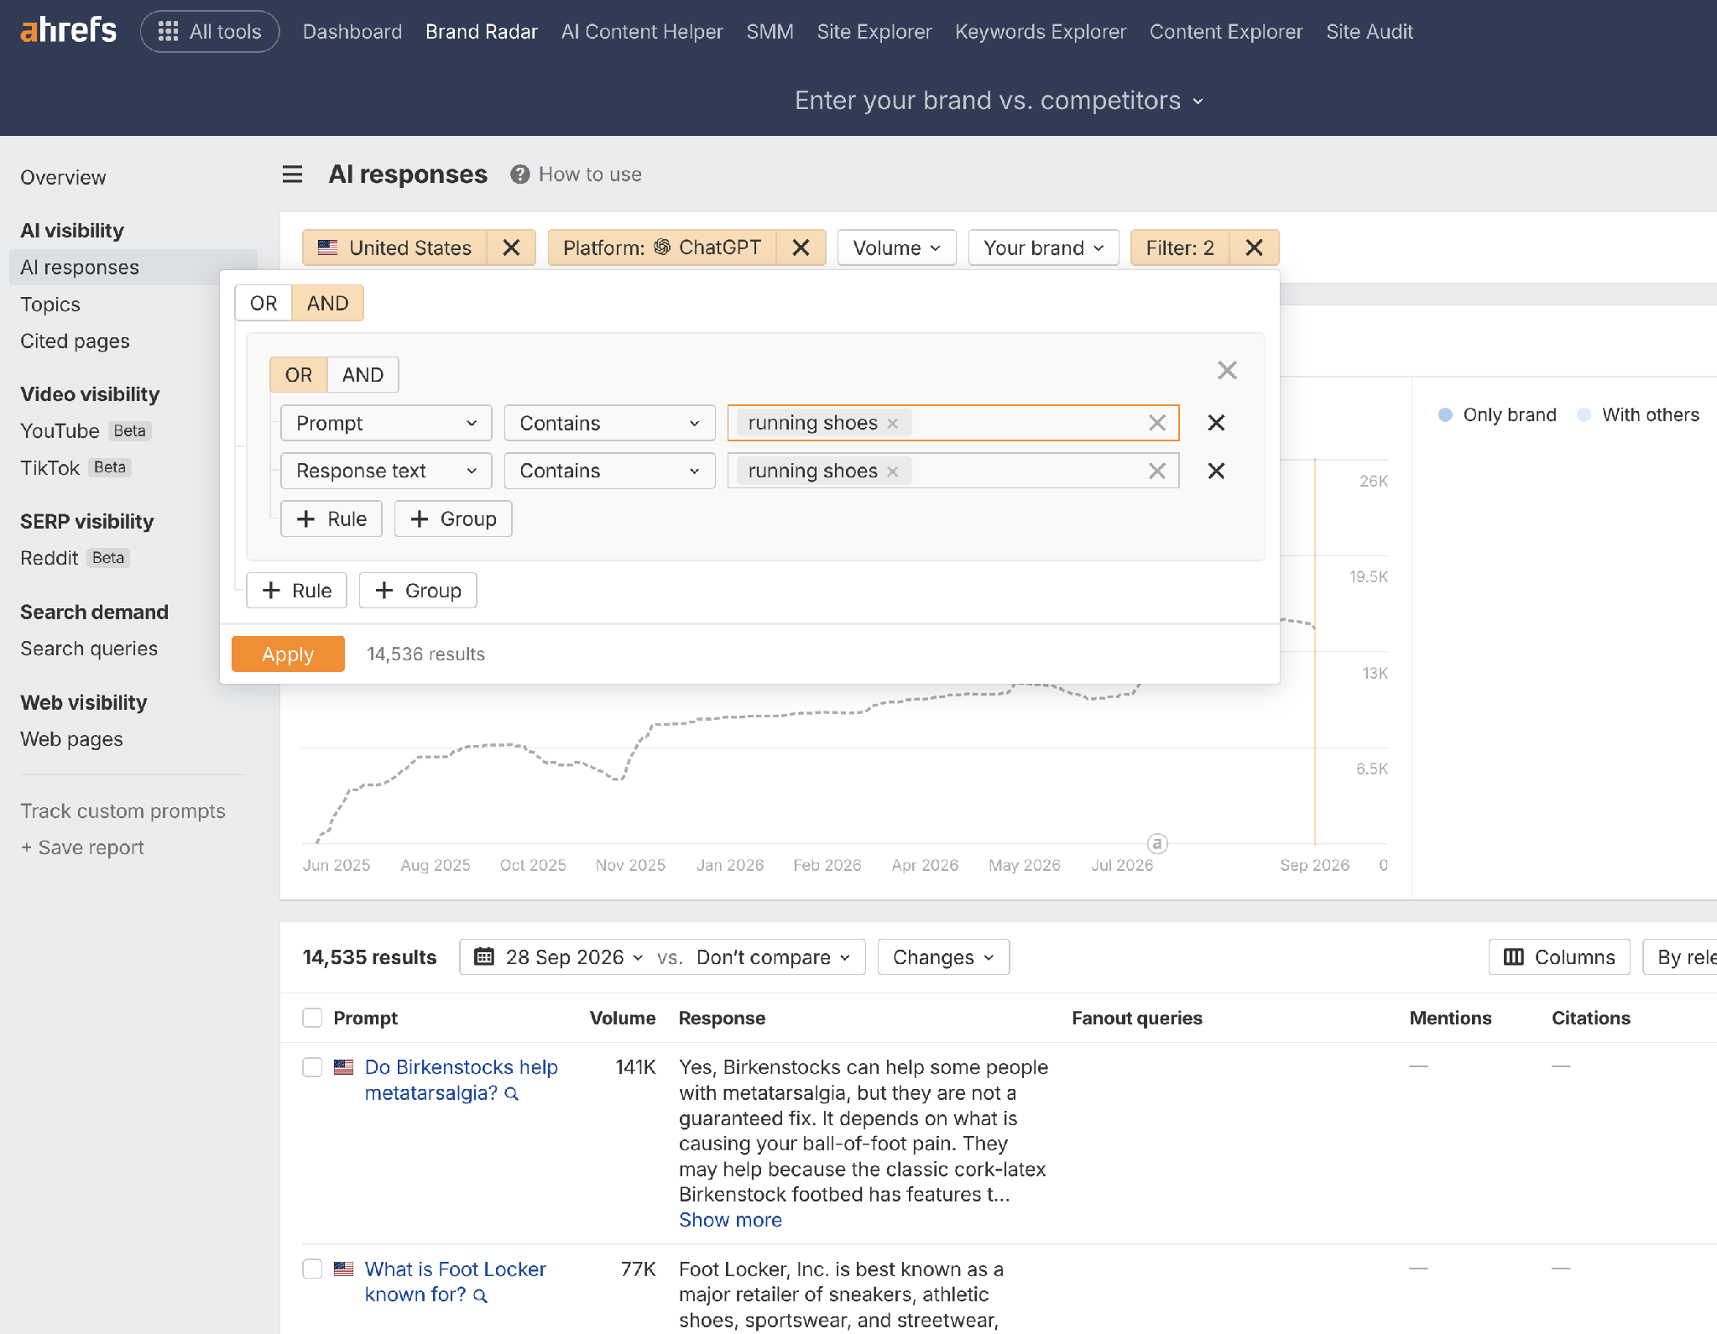The width and height of the screenshot is (1717, 1334).
Task: Click the Ahrefs marker on chart axis
Action: (x=1157, y=843)
